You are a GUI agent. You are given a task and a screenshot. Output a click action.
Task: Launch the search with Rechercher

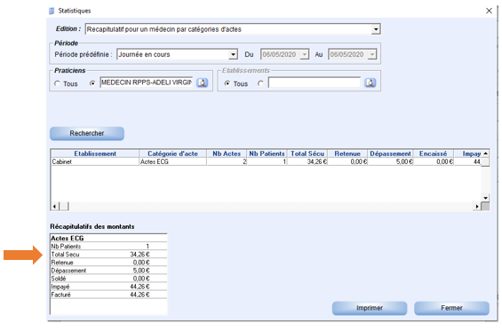(x=87, y=133)
